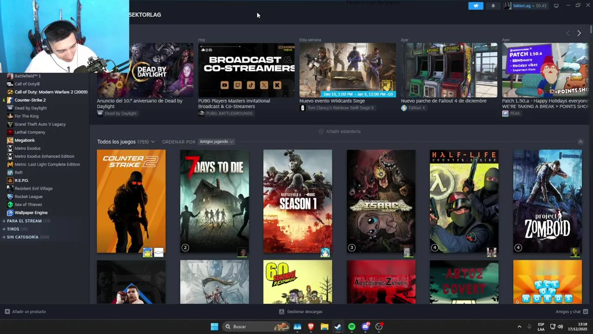Select Grand Theft Auto V Legacy

click(x=40, y=124)
